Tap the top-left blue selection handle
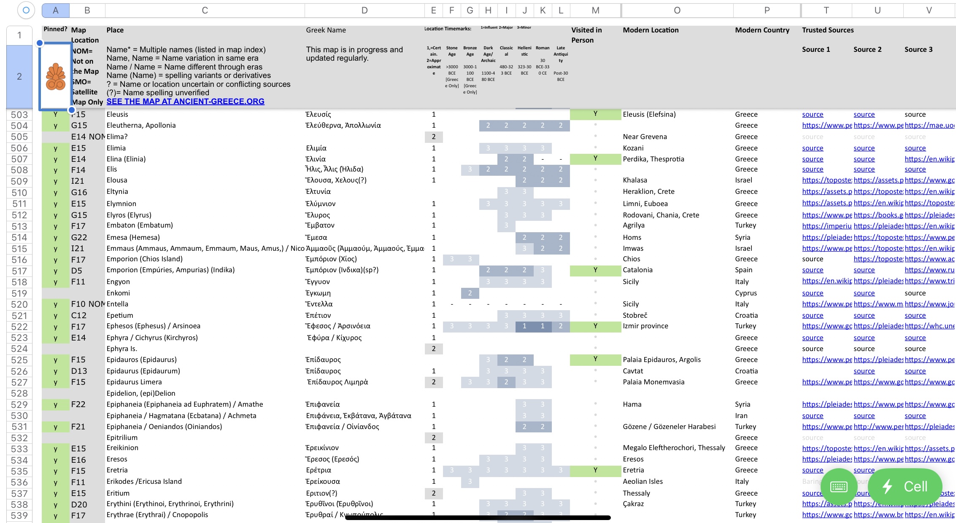This screenshot has height=523, width=956. click(x=40, y=43)
